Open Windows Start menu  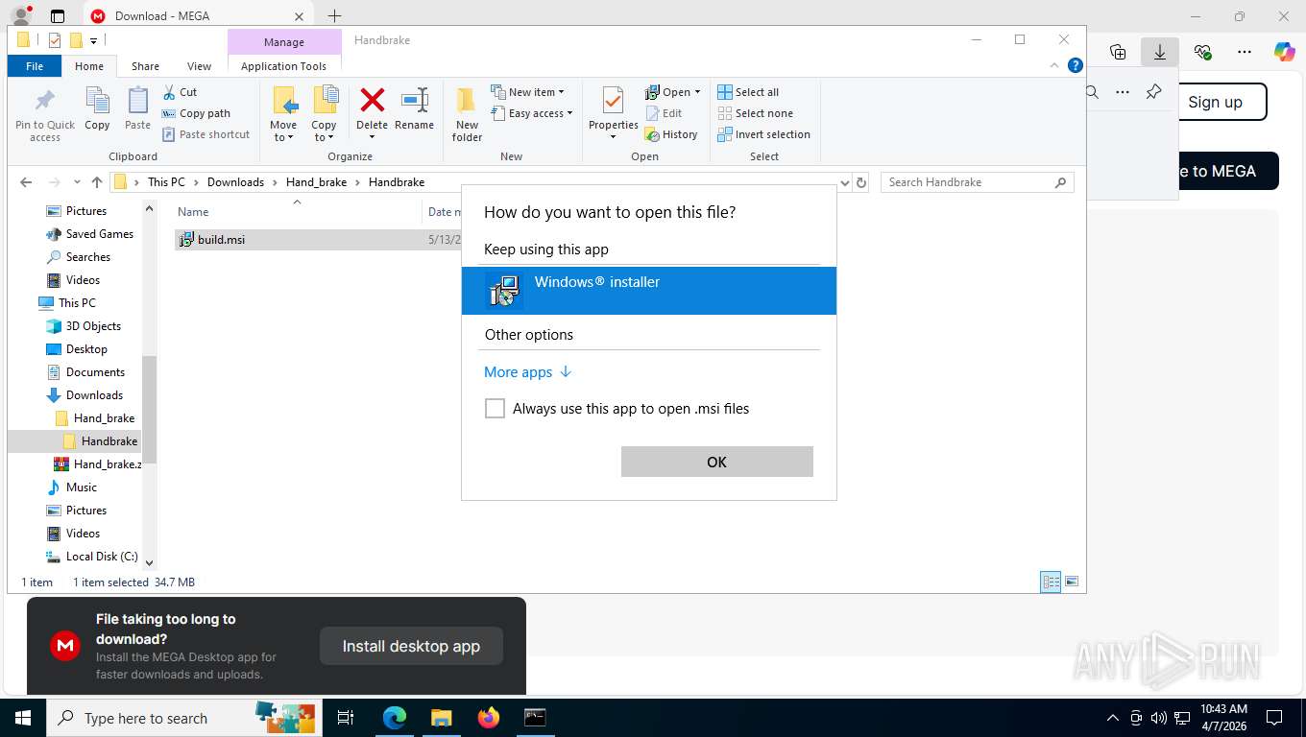pos(23,718)
